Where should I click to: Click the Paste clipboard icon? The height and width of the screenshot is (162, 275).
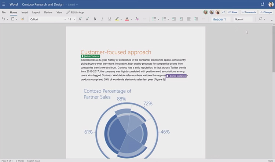pos(13,19)
